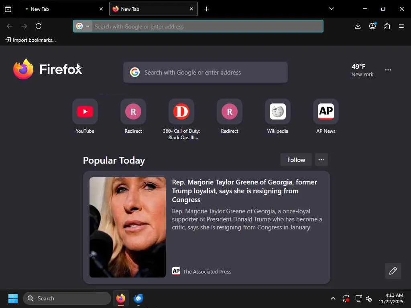The width and height of the screenshot is (411, 308).
Task: Expand the list all tabs dropdown
Action: pyautogui.click(x=332, y=9)
